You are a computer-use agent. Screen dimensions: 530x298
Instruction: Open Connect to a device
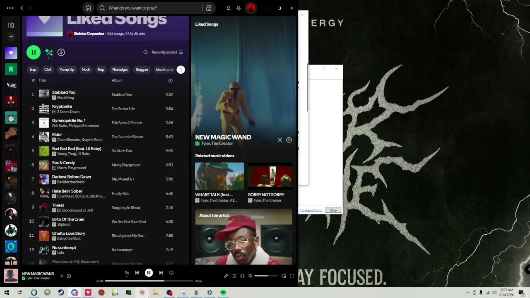point(242,276)
